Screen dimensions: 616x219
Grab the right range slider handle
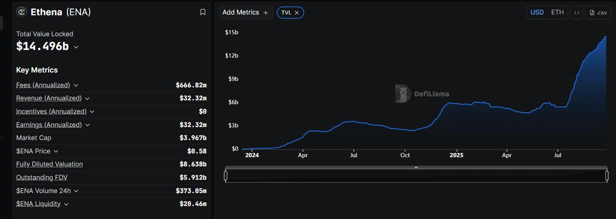coord(607,176)
